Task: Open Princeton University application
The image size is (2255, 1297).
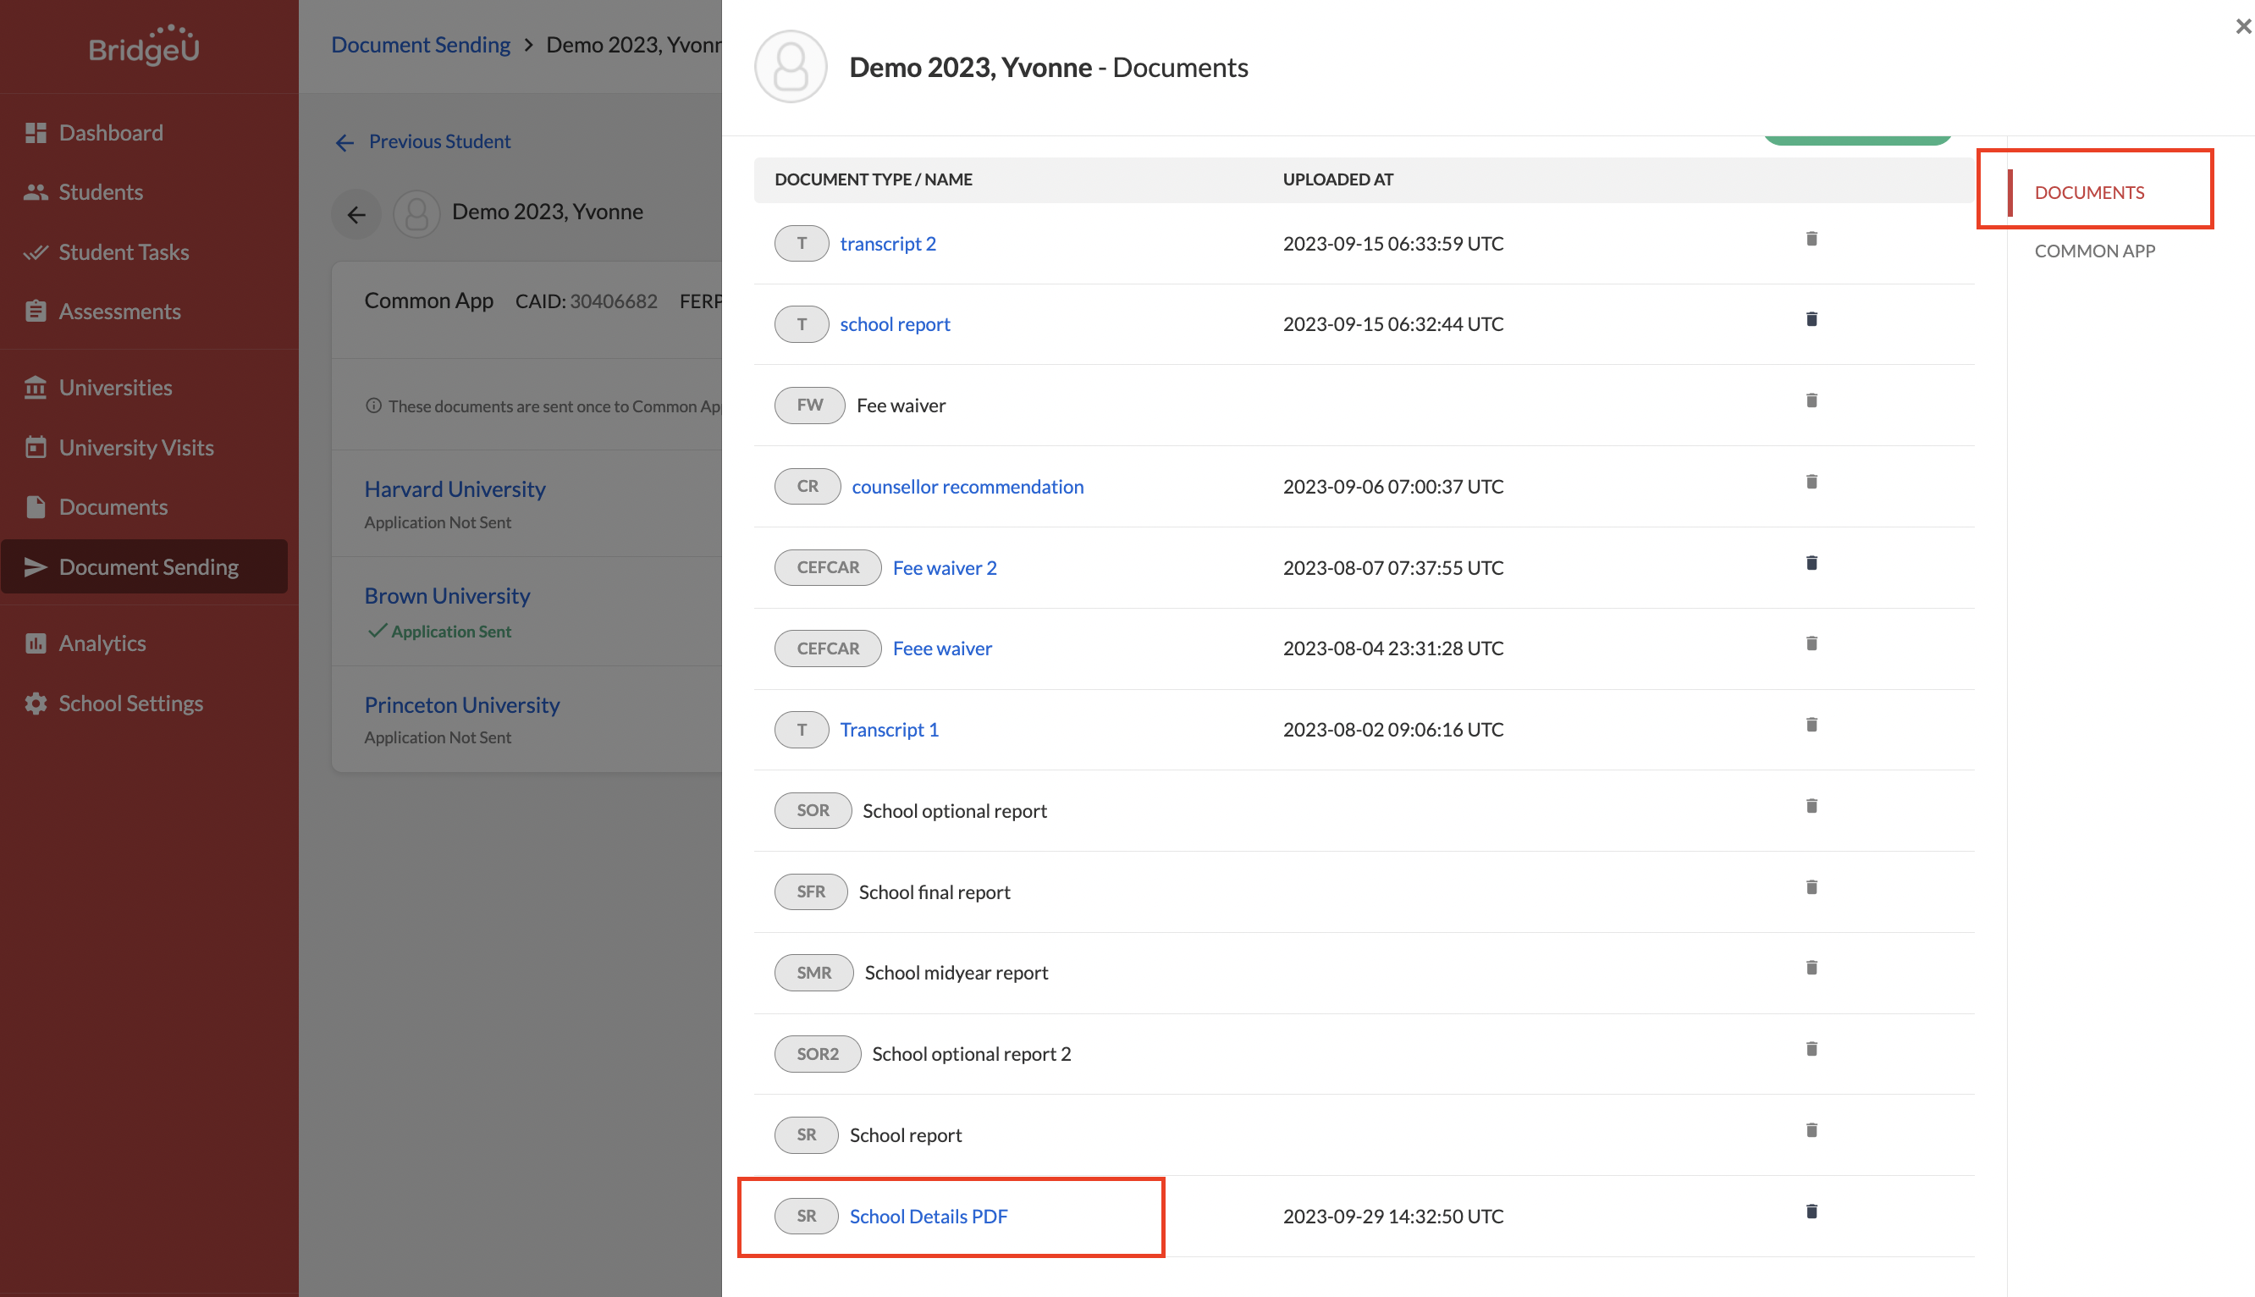Action: pos(461,704)
